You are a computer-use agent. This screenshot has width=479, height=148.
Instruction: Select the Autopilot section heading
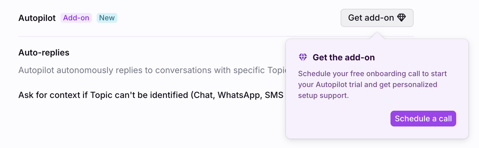(37, 18)
